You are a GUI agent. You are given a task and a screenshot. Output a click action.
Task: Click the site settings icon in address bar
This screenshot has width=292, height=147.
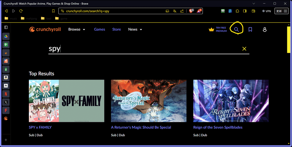[62, 11]
